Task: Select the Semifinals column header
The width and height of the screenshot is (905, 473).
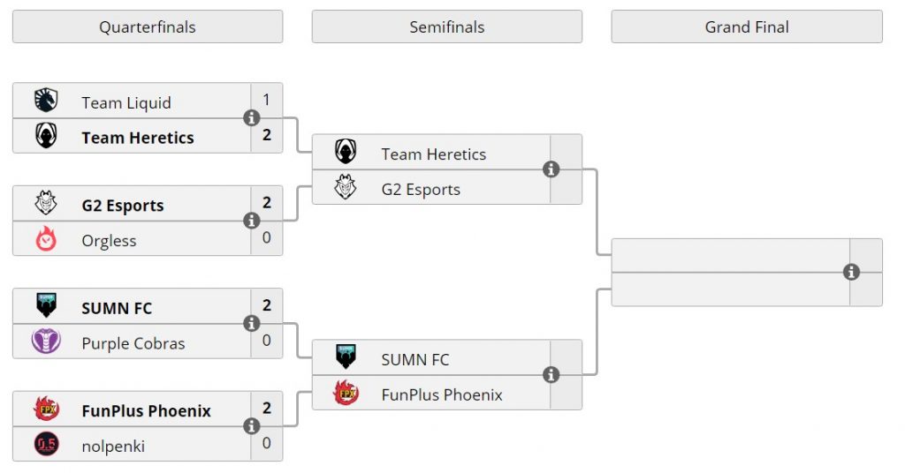Action: pyautogui.click(x=447, y=26)
